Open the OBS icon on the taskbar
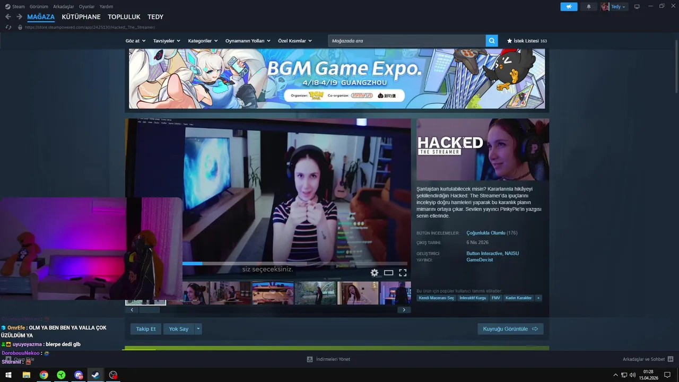Viewport: 679px width, 382px height. (x=113, y=375)
